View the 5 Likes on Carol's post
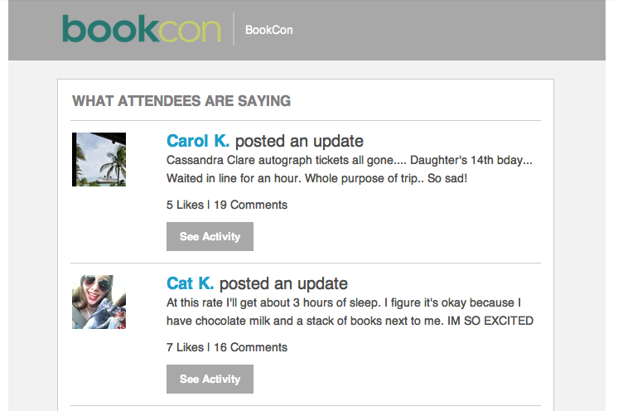The width and height of the screenshot is (618, 411). tap(185, 205)
